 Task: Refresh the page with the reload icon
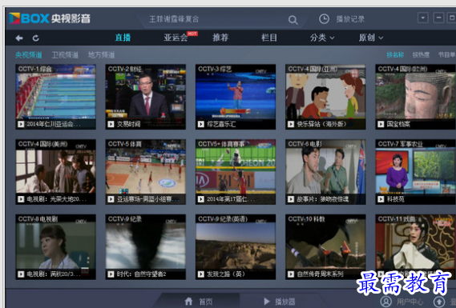click(x=35, y=38)
